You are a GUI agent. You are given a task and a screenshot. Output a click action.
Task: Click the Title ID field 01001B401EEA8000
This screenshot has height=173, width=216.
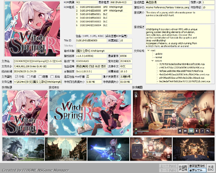[91, 41]
